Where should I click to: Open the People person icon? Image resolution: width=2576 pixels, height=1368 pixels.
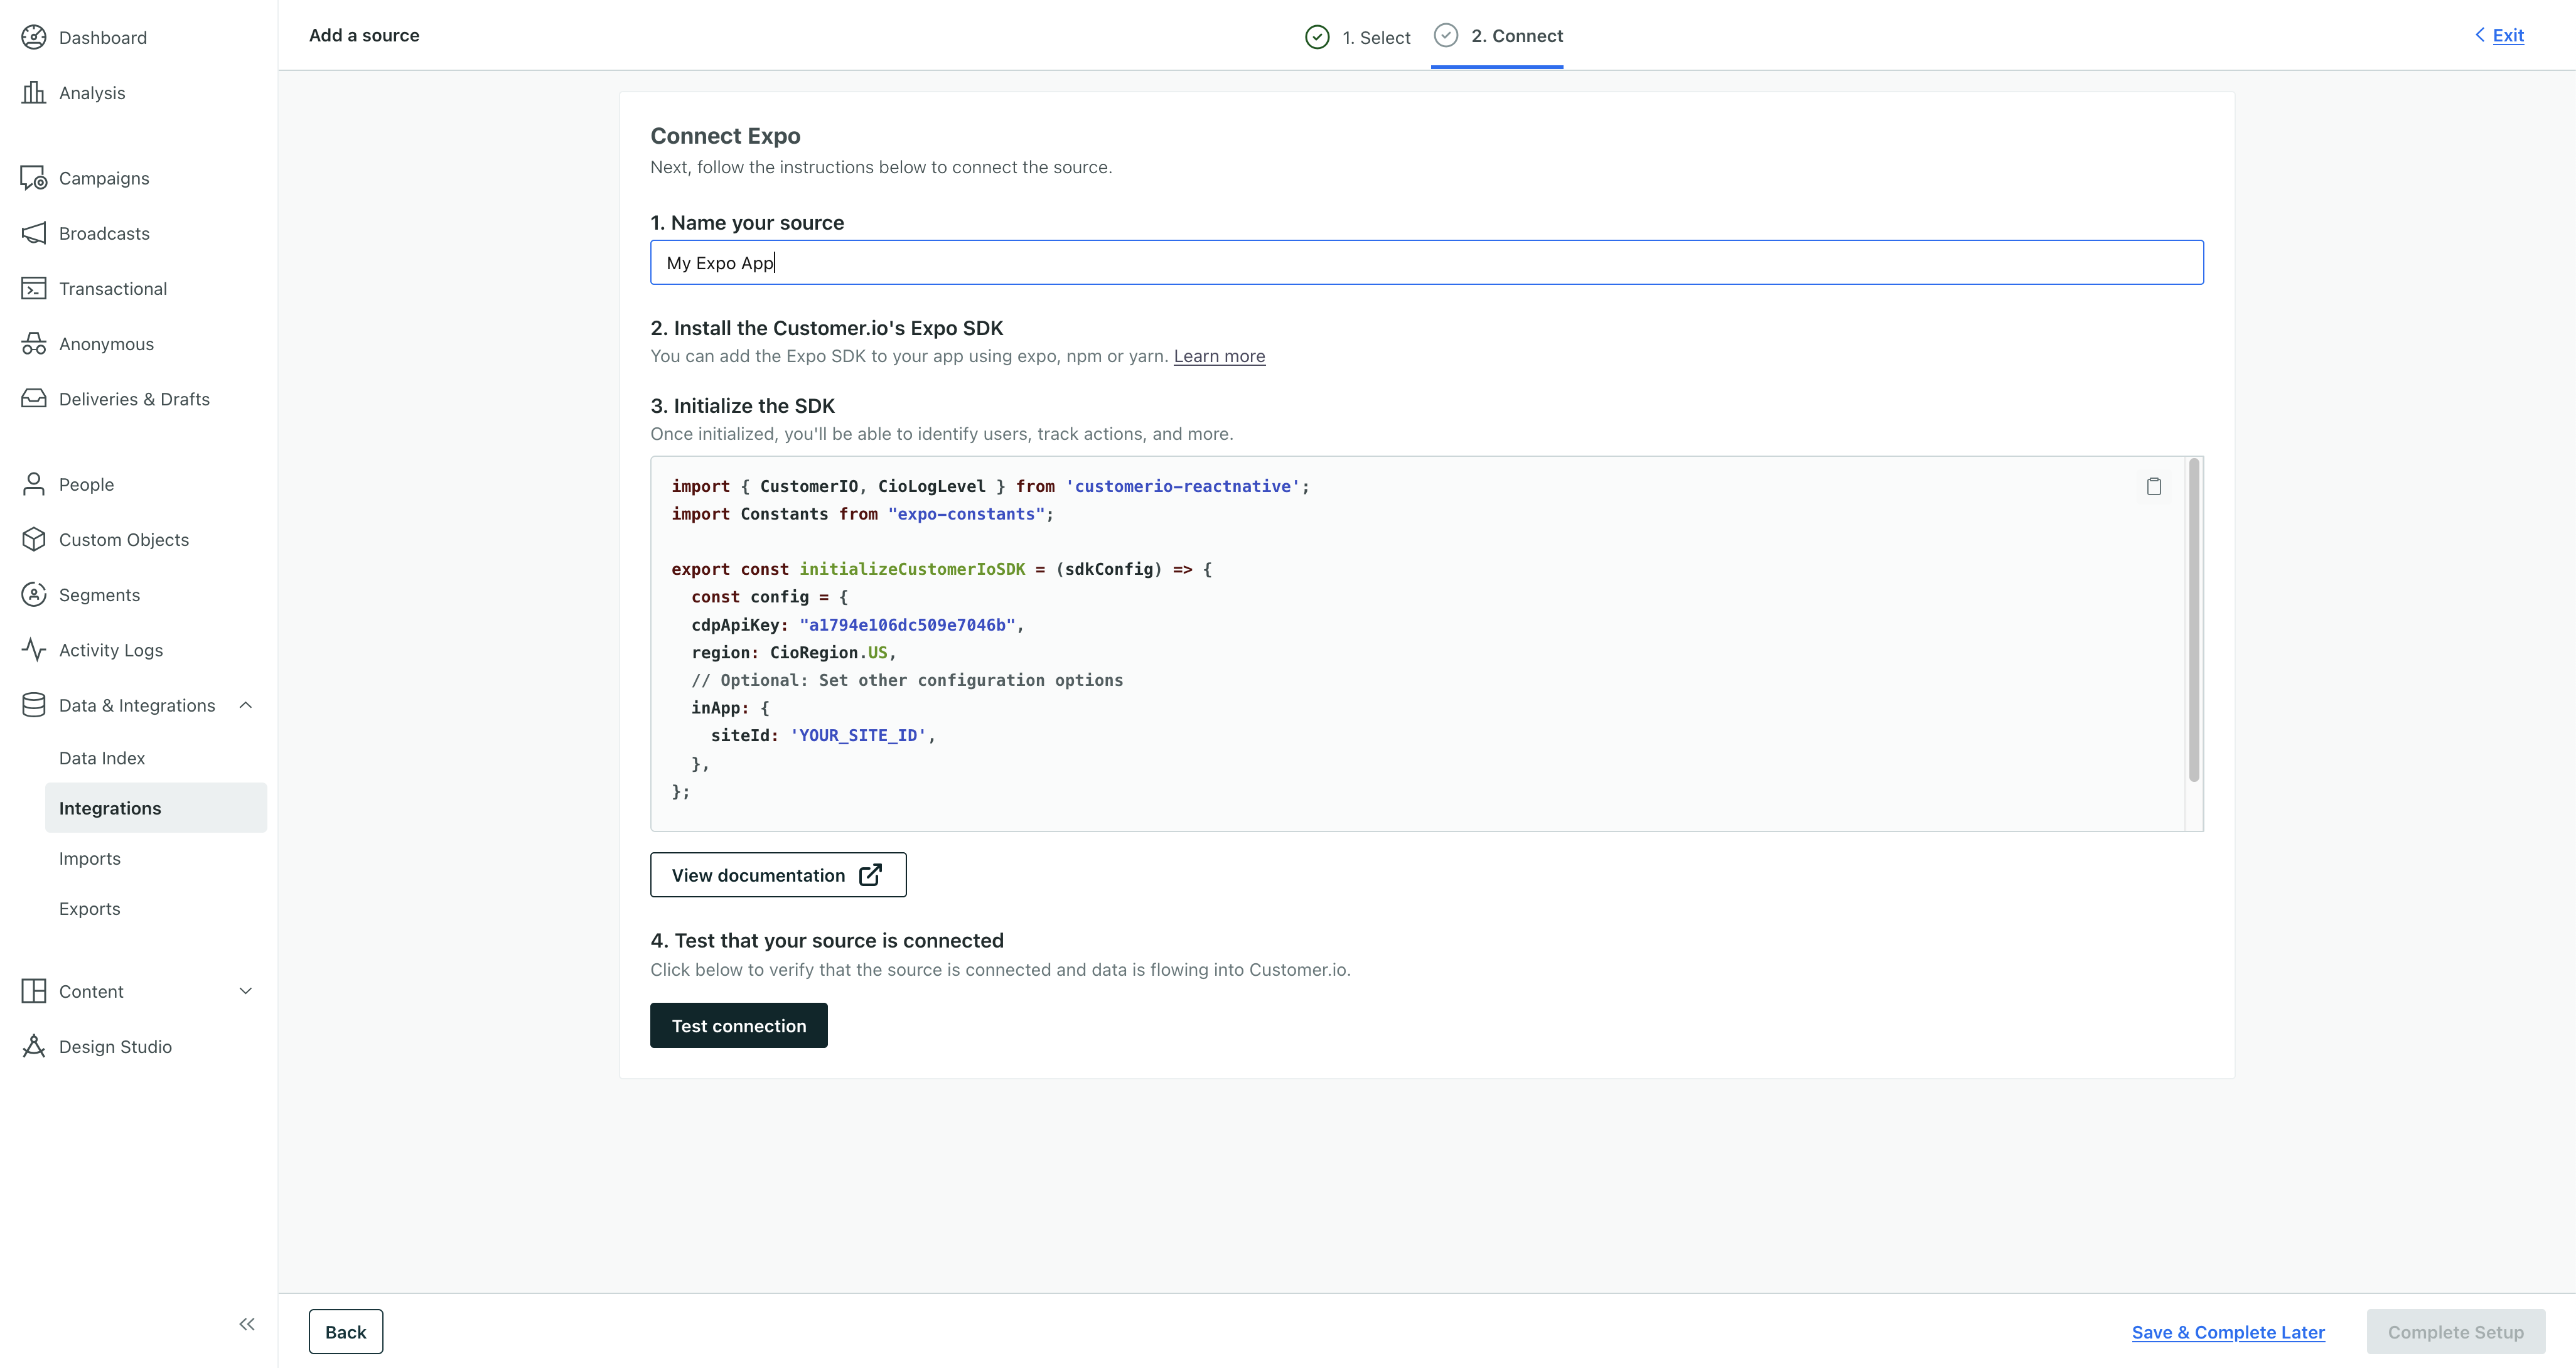click(x=34, y=484)
